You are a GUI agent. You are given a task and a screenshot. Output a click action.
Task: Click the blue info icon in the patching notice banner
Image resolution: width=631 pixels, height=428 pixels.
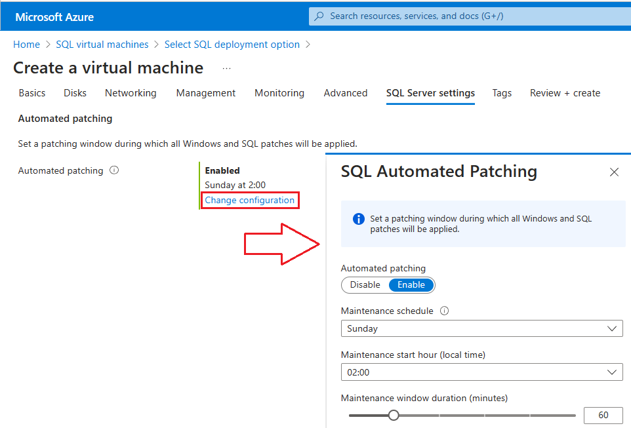[357, 219]
